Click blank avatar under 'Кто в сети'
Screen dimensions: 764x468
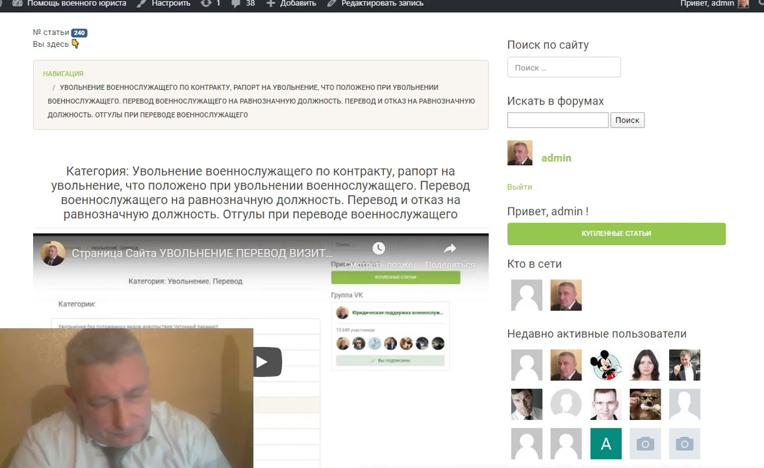(x=527, y=295)
